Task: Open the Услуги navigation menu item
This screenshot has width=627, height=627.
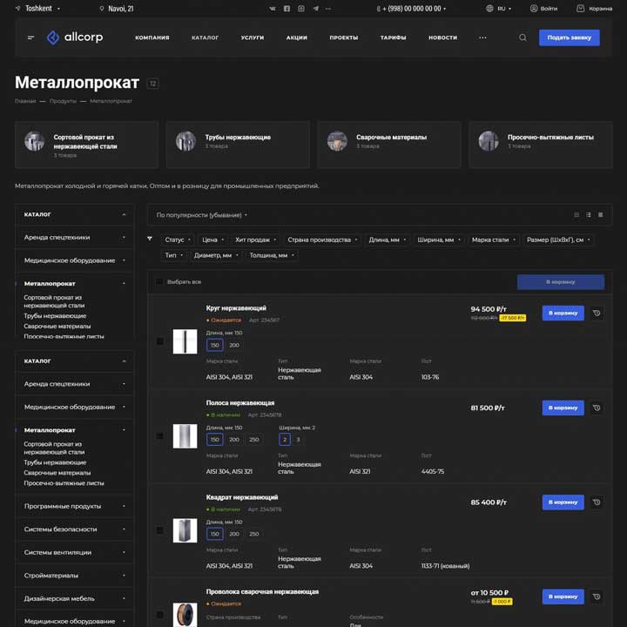Action: 253,37
